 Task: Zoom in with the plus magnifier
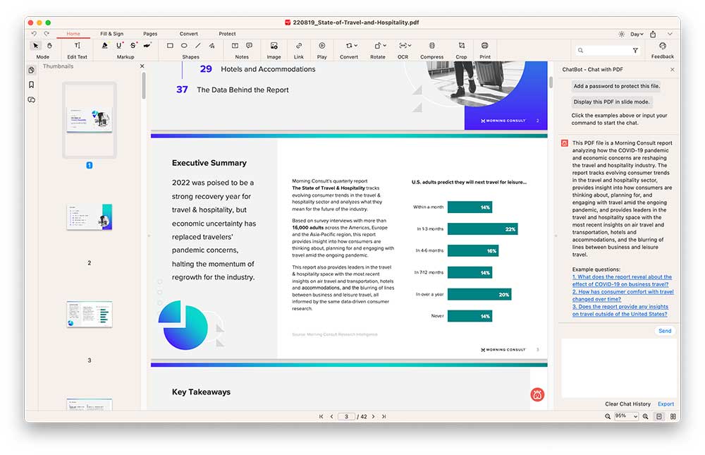pyautogui.click(x=645, y=417)
